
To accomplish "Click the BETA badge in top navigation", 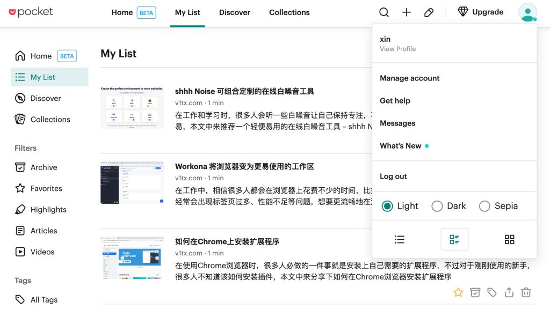I will click(146, 13).
